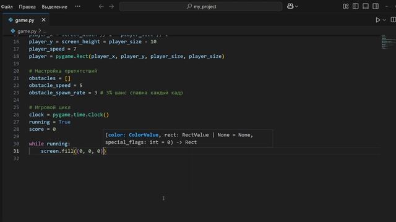Viewport: 396px width, 222px height.
Task: Expand the Copilot dropdown arrow
Action: [x=296, y=7]
